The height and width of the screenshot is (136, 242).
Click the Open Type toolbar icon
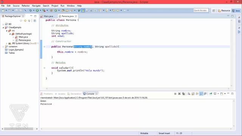click(63, 10)
